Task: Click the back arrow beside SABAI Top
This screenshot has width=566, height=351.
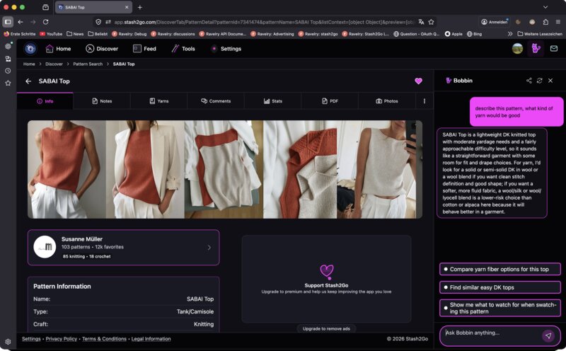Action: (x=28, y=81)
